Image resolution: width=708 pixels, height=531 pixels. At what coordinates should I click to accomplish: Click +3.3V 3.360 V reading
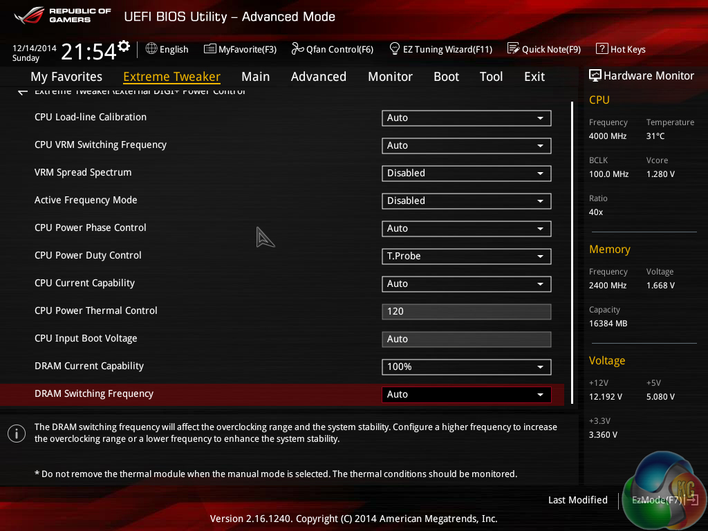pos(603,435)
